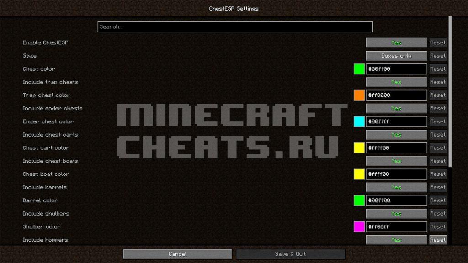Image resolution: width=468 pixels, height=263 pixels.
Task: Toggle Include chest boats setting
Action: [396, 161]
